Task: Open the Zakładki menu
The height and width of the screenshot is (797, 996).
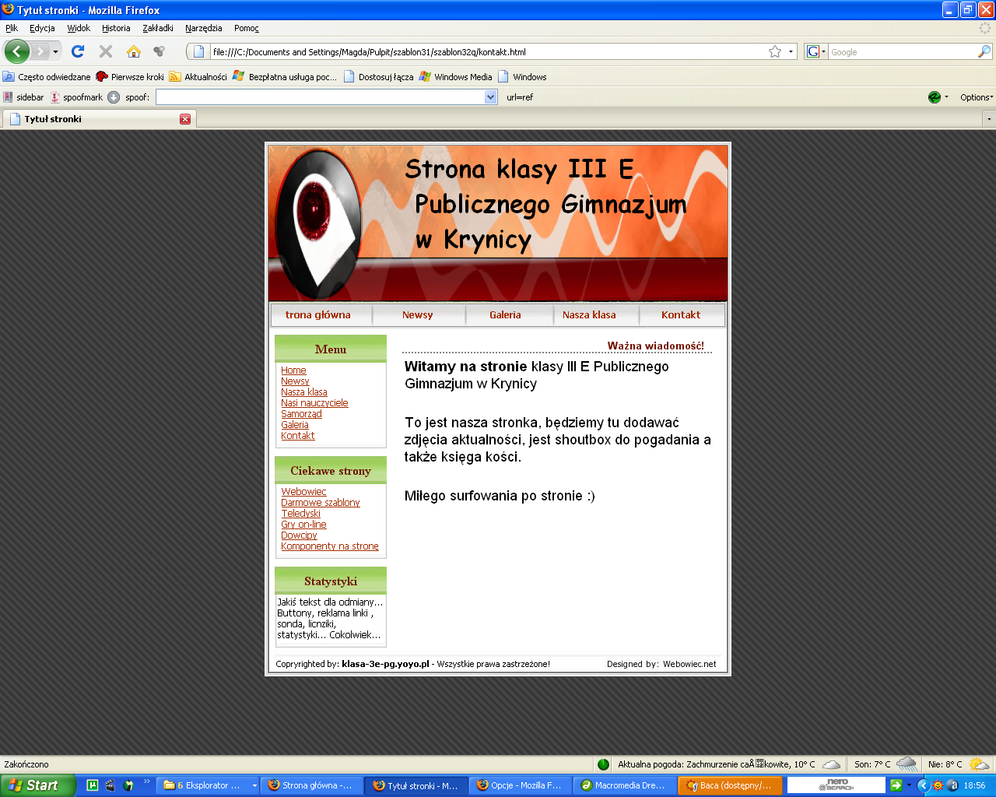Action: pyautogui.click(x=157, y=28)
